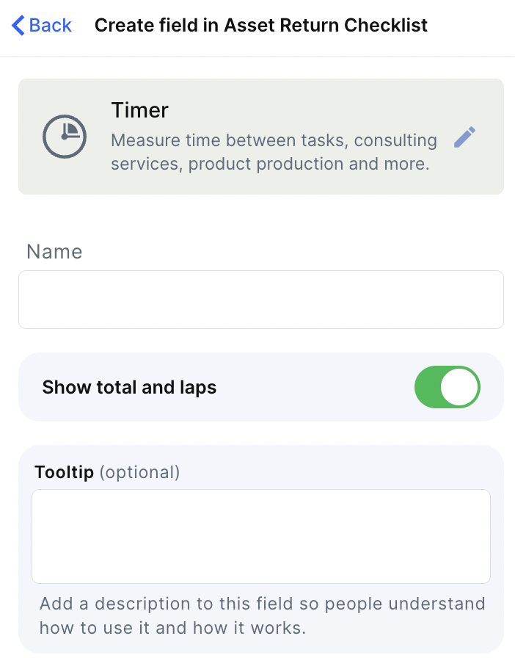Screen dimensions: 515x658
Task: Click the 'services, product production' description line
Action: click(269, 164)
